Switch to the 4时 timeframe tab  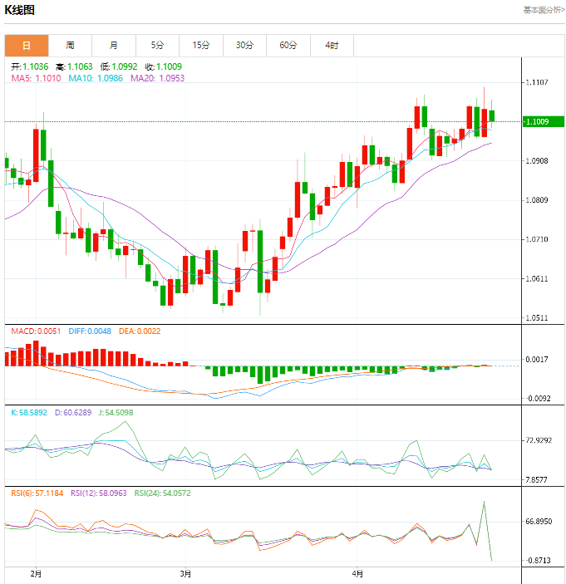[332, 46]
